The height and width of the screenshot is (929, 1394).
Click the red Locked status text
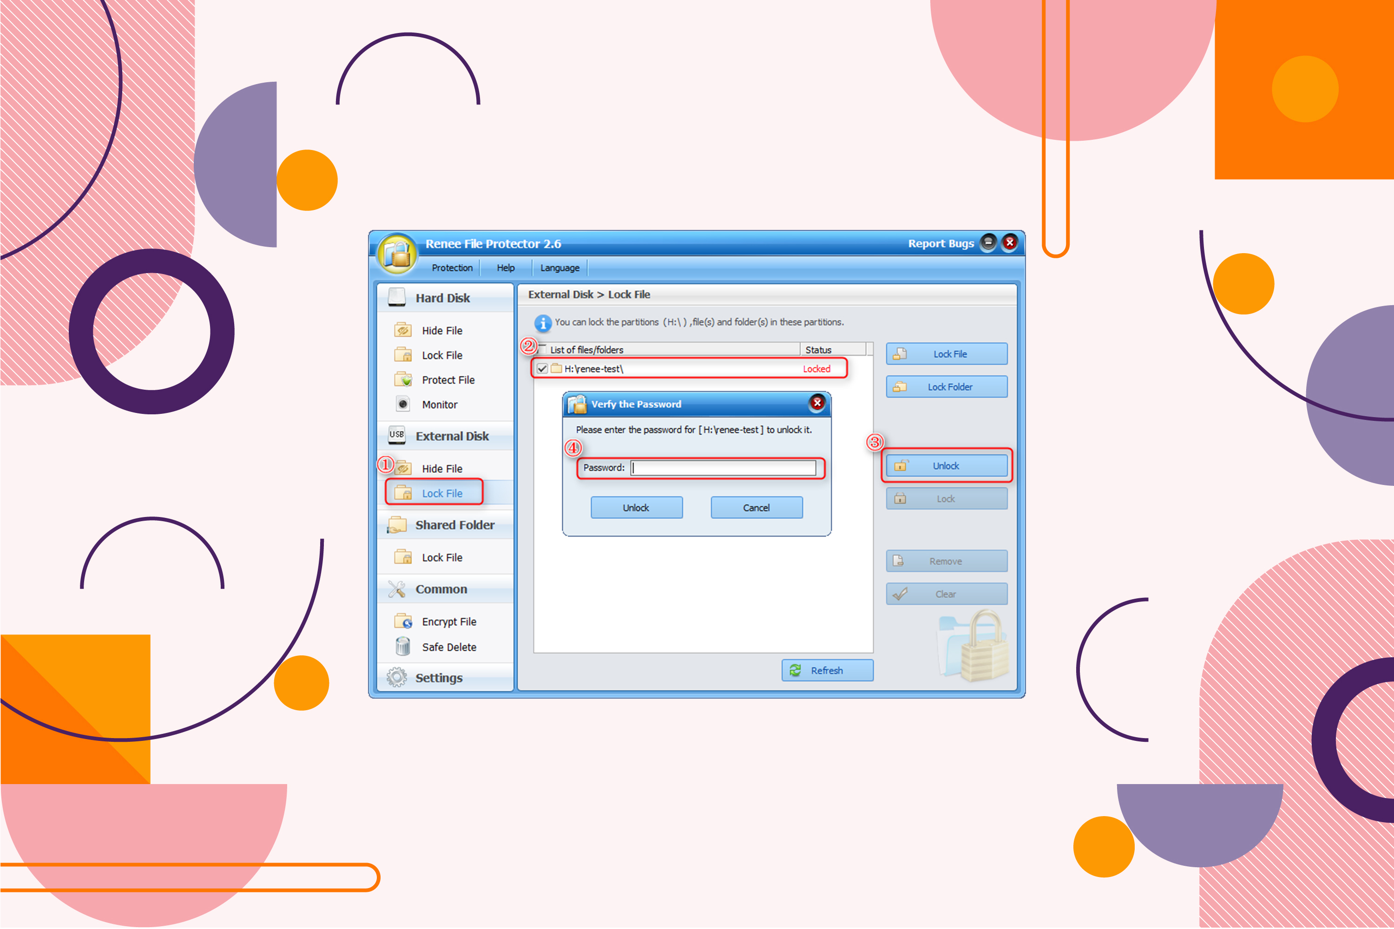[x=816, y=368]
